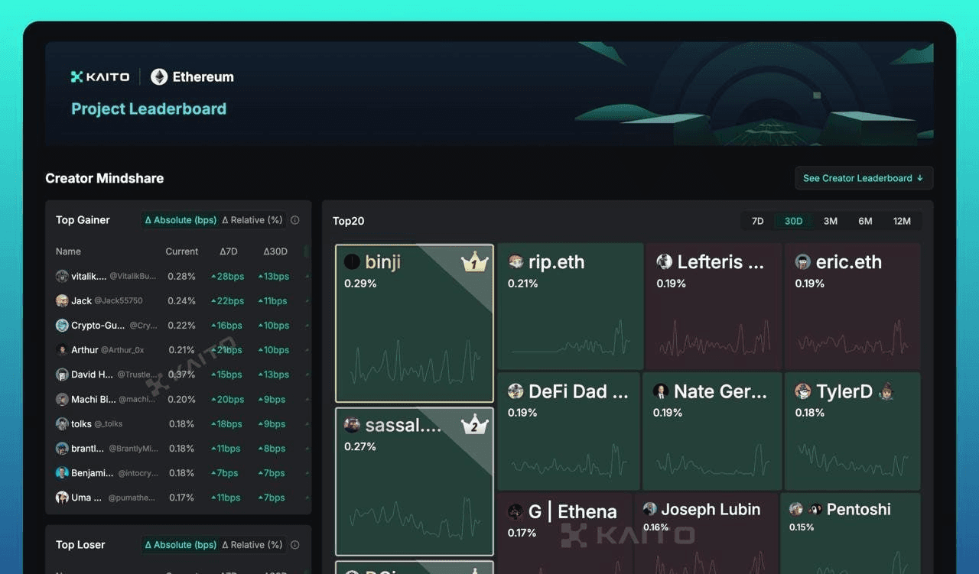Open the binji treemap card
The height and width of the screenshot is (574, 979).
pyautogui.click(x=415, y=323)
